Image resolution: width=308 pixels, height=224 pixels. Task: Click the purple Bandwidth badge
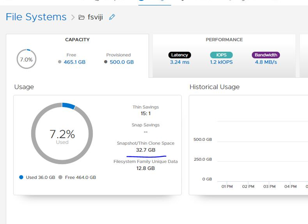click(266, 55)
